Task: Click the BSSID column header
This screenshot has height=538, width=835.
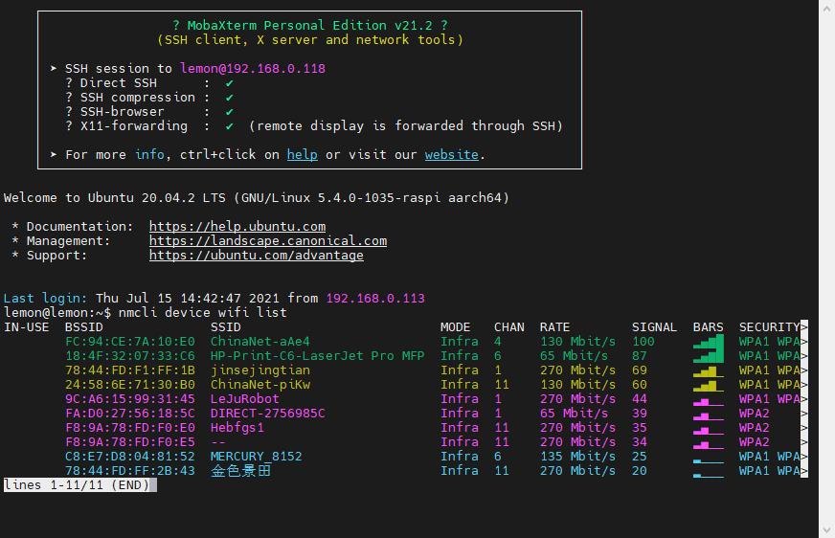Action: tap(84, 326)
